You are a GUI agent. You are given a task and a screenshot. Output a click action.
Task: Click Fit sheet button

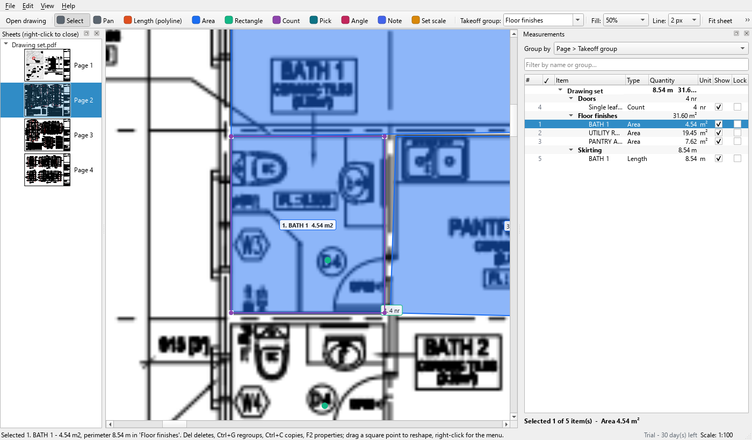click(720, 20)
